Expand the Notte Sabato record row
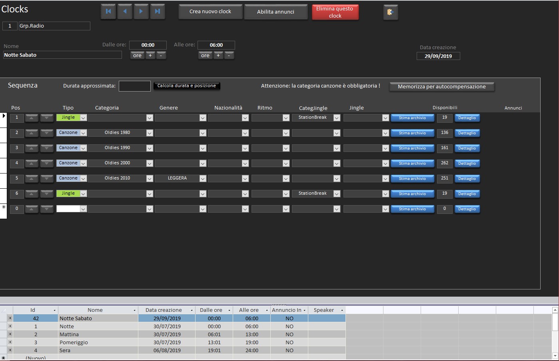Image resolution: width=559 pixels, height=361 pixels. point(10,318)
